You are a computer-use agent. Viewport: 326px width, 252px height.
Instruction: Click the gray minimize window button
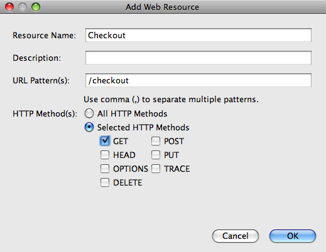pos(23,7)
